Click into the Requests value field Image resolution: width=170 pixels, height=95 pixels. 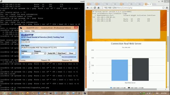tap(39, 53)
